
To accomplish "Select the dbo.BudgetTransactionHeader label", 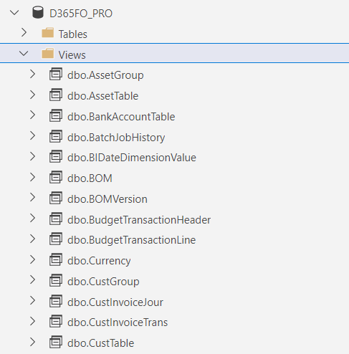I will coord(139,220).
